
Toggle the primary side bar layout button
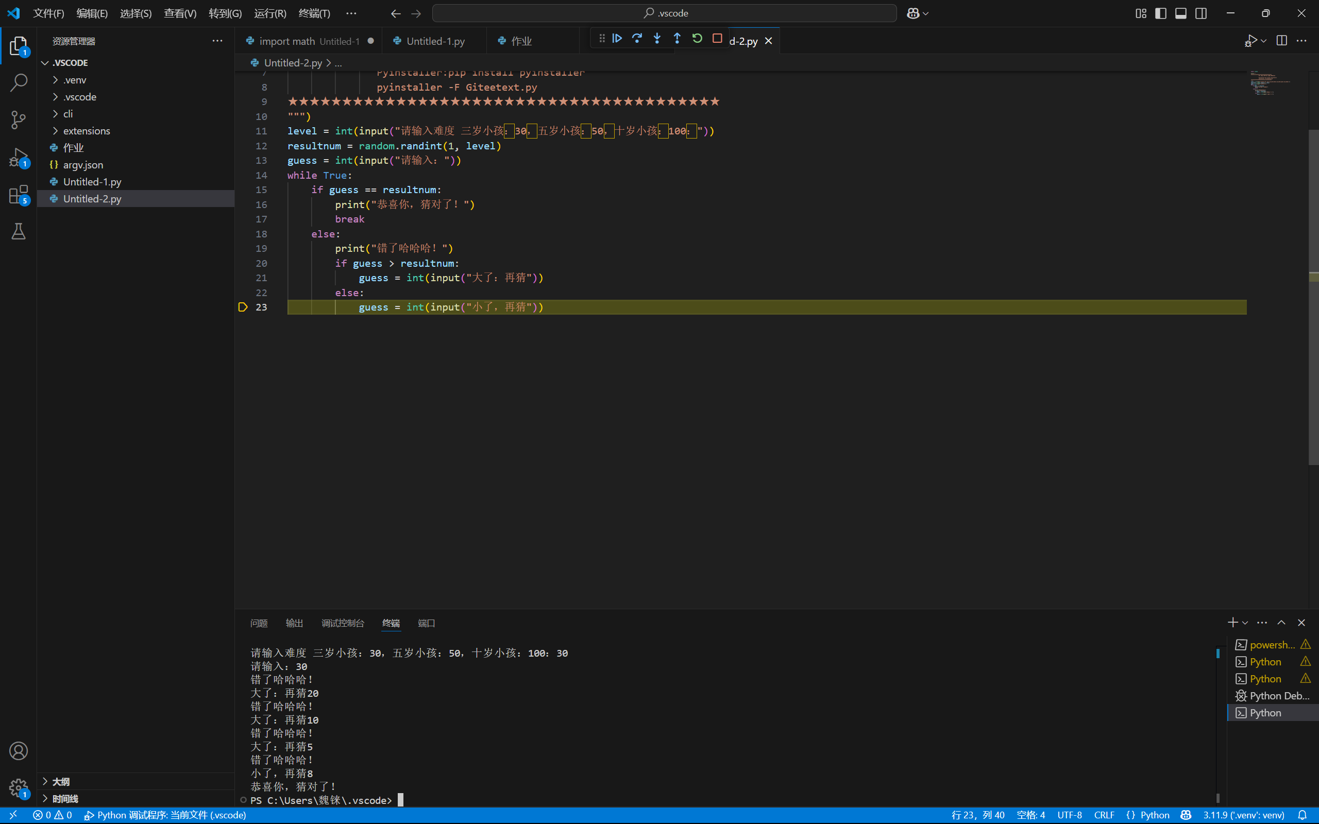[x=1161, y=13]
